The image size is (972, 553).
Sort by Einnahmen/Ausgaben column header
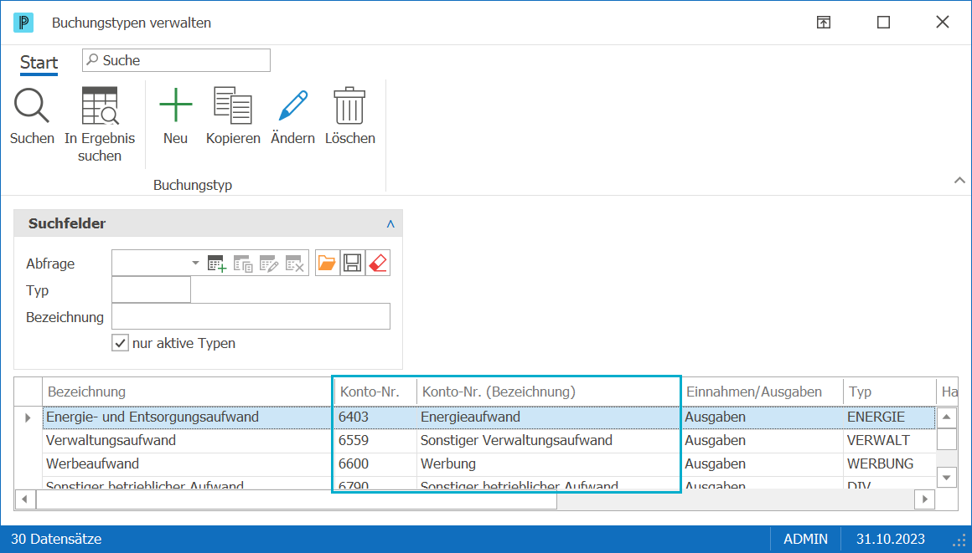(762, 392)
